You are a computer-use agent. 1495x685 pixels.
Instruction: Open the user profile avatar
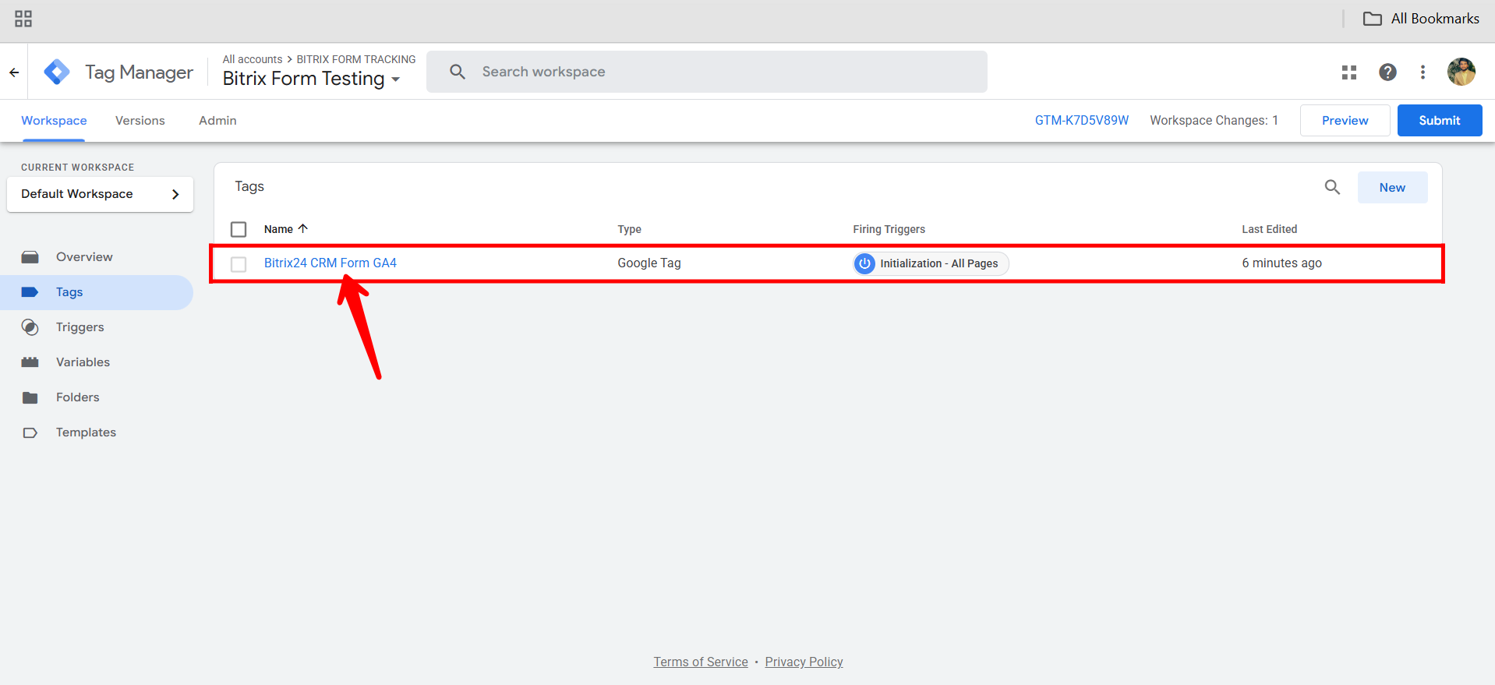pyautogui.click(x=1461, y=72)
